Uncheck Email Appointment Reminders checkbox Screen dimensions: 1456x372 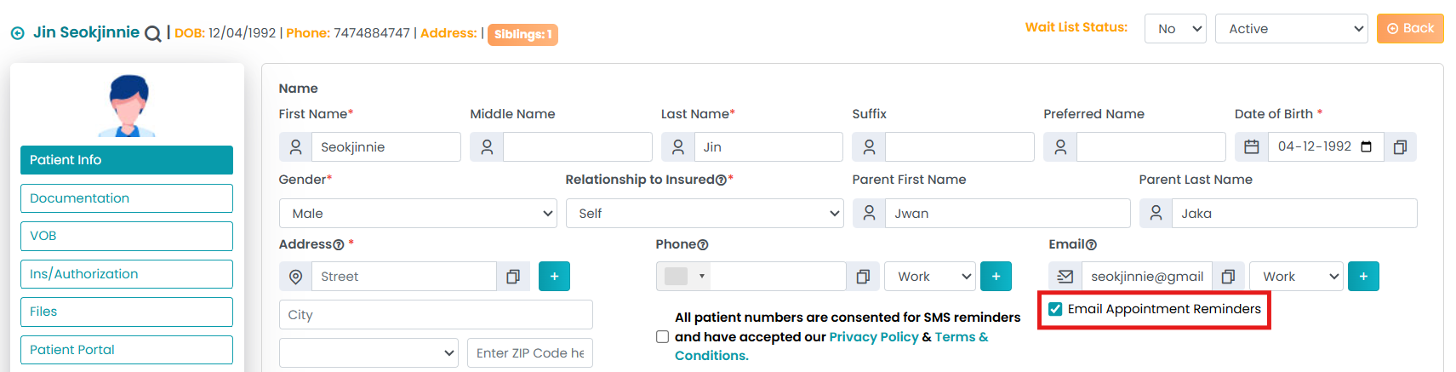[x=1055, y=309]
